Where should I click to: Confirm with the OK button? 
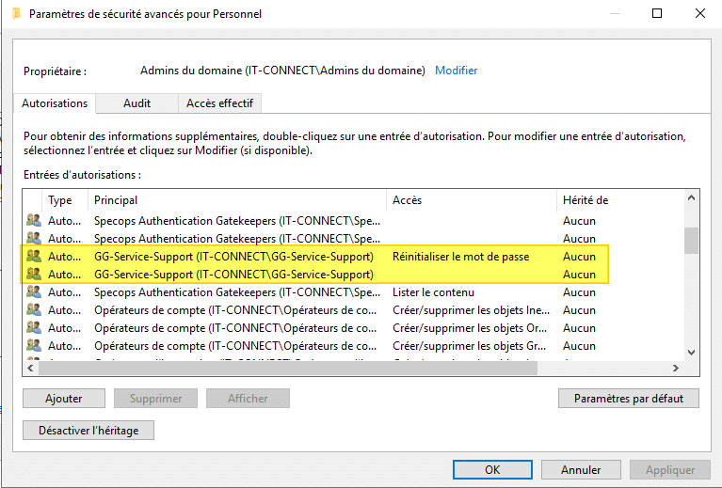[x=492, y=469]
